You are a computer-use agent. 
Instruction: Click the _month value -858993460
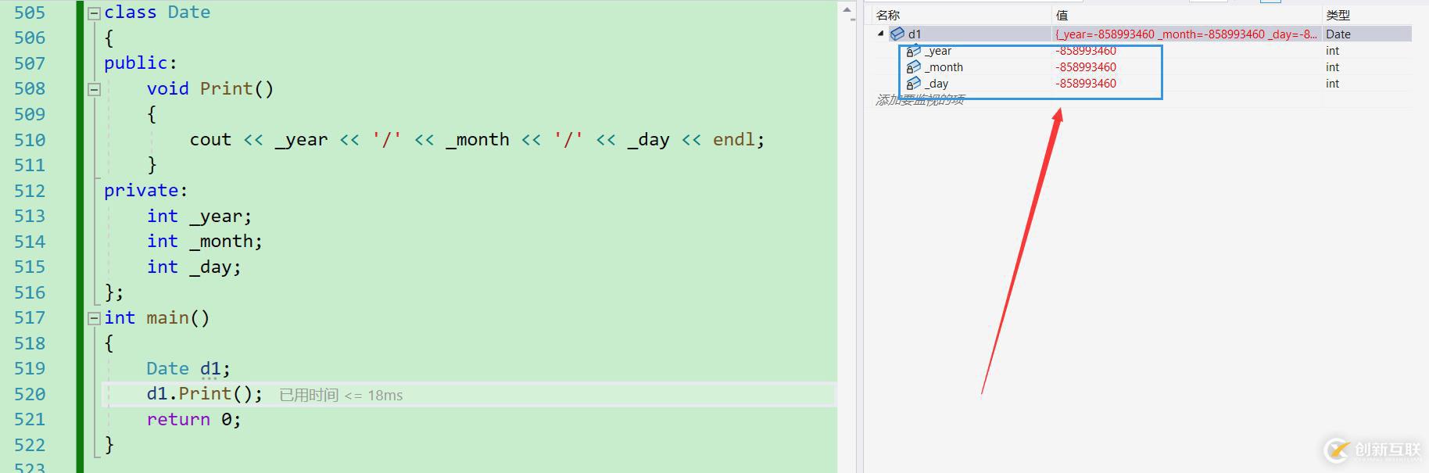tap(1086, 67)
